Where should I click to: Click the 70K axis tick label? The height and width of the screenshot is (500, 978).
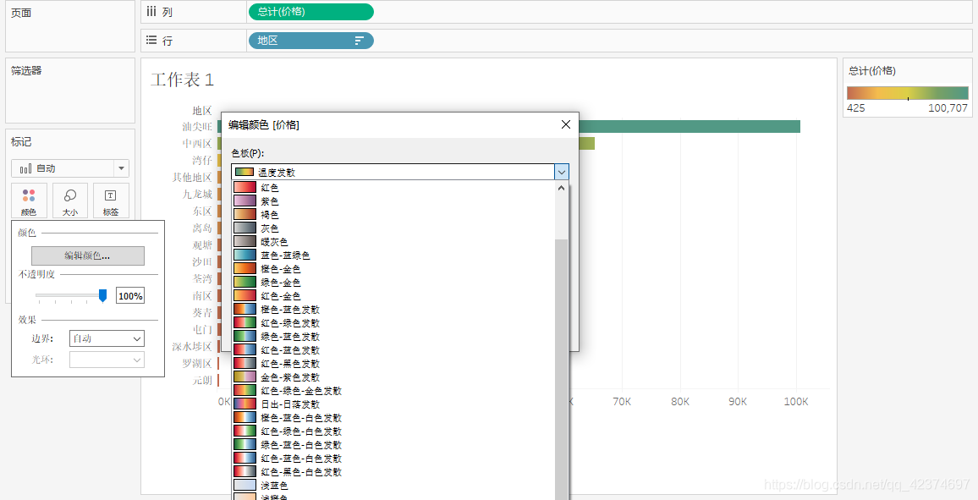coord(622,402)
